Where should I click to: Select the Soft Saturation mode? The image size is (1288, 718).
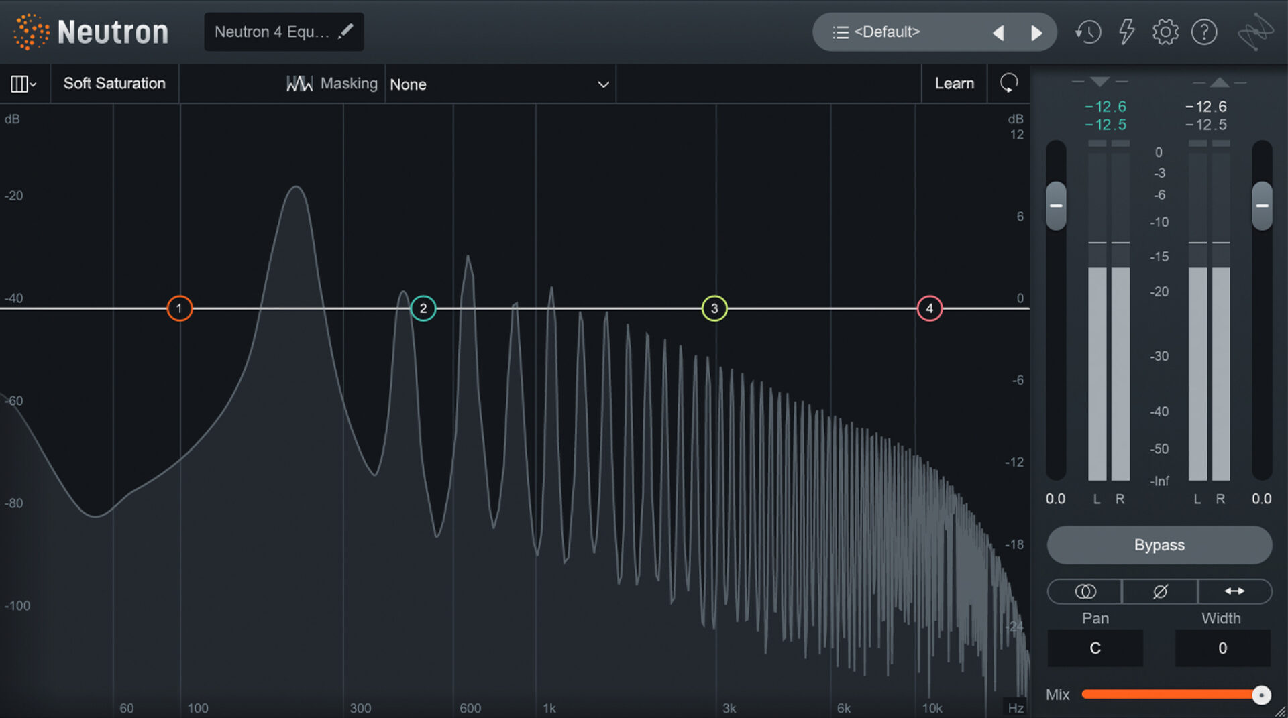click(x=114, y=83)
